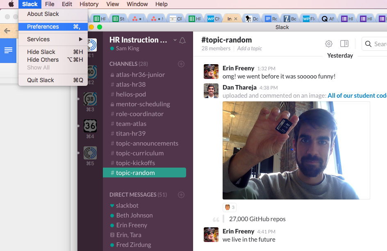Click the notifications bell icon
This screenshot has width=387, height=251.
182,40
